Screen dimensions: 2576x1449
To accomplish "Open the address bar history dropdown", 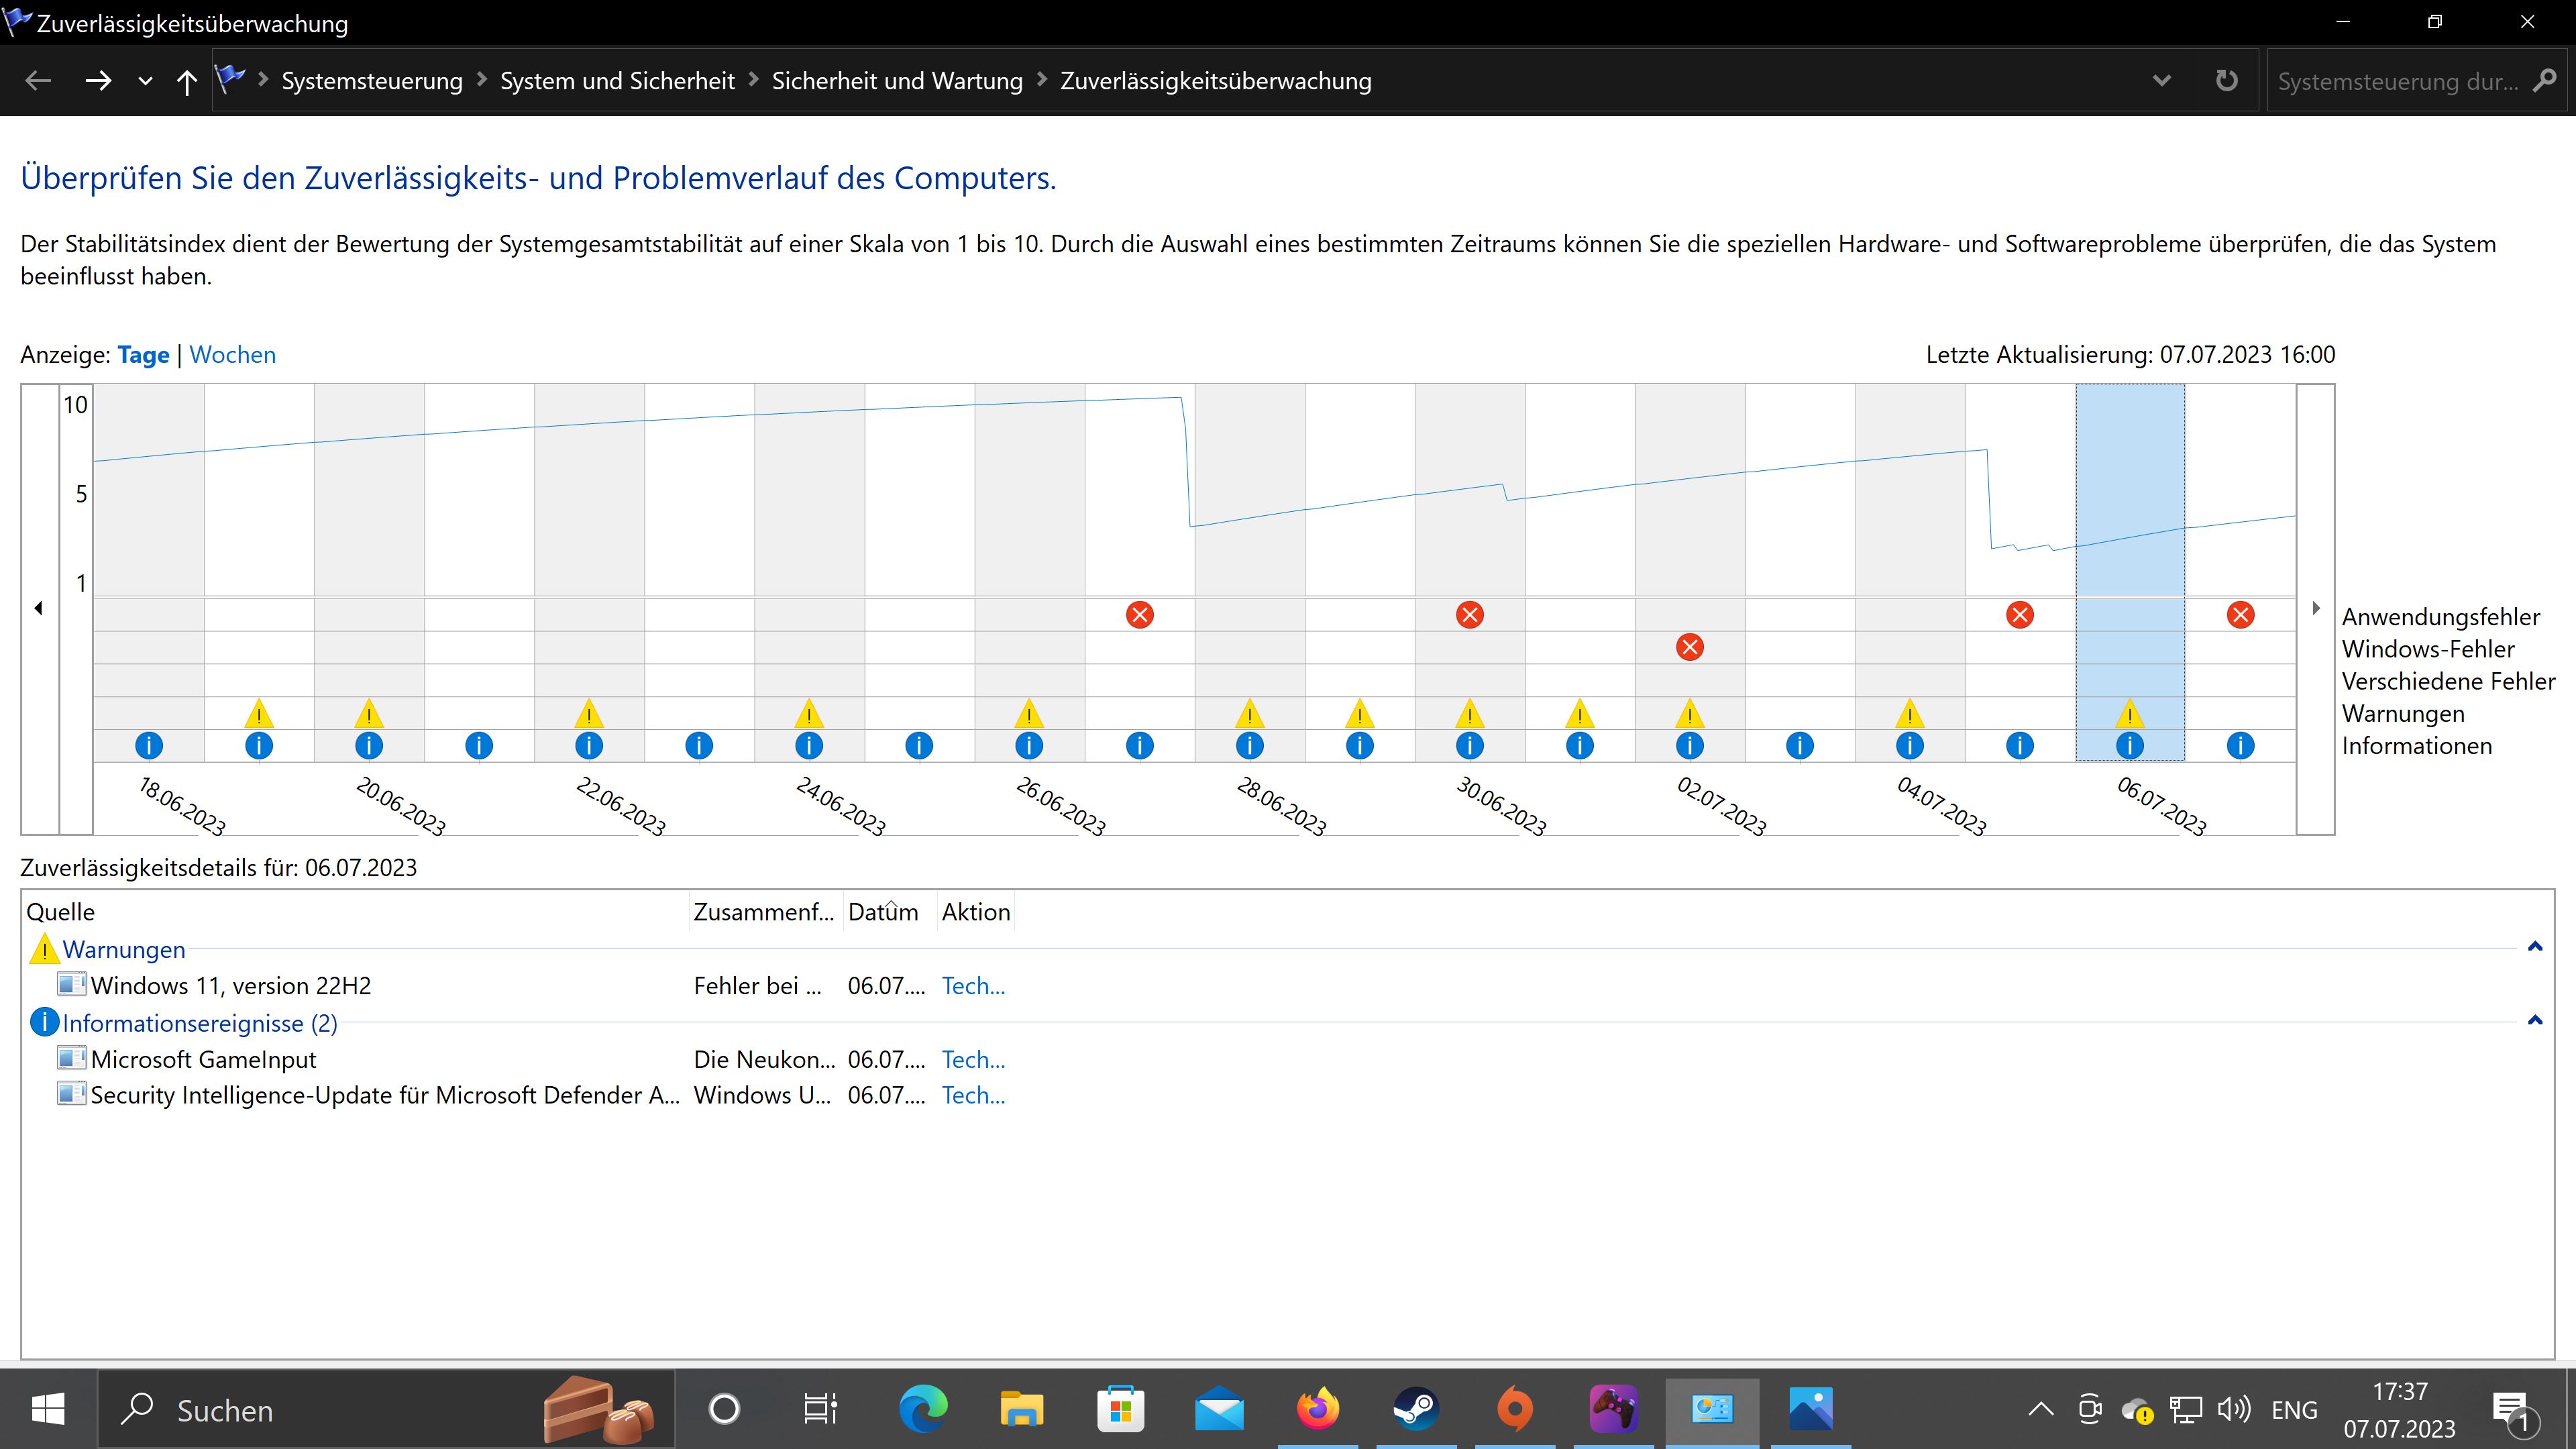I will pos(2161,81).
